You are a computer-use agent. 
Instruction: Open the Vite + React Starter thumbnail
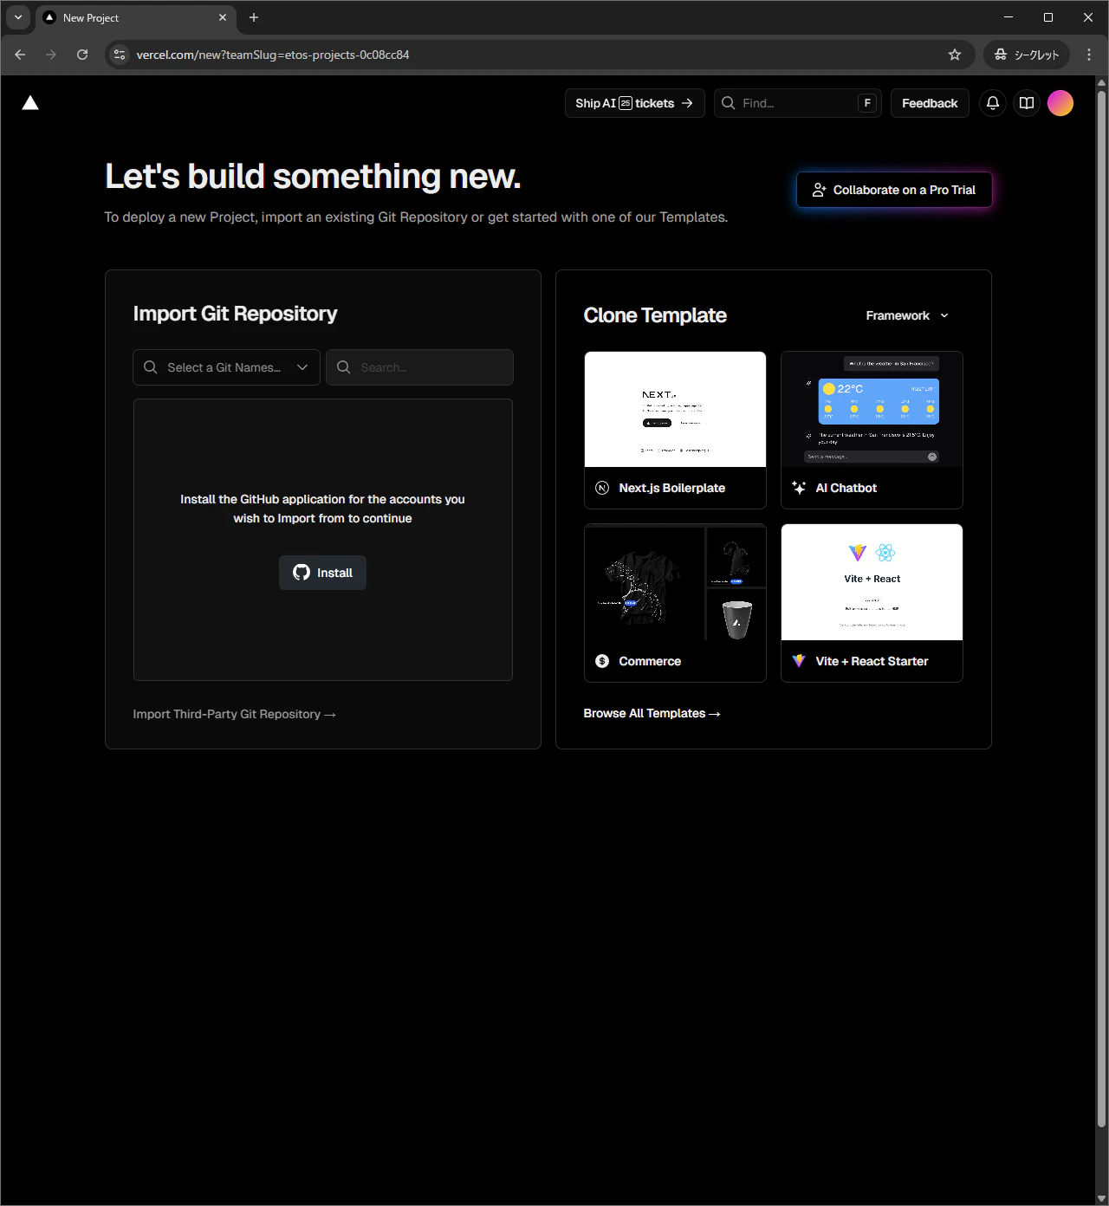(872, 582)
